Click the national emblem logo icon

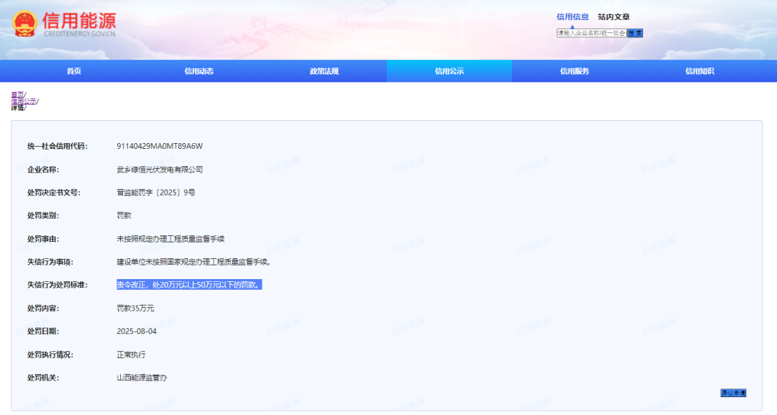26,24
